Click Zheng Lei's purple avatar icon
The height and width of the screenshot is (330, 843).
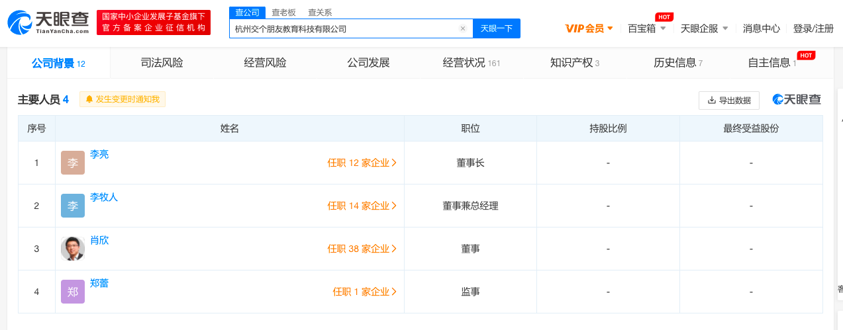(x=73, y=292)
